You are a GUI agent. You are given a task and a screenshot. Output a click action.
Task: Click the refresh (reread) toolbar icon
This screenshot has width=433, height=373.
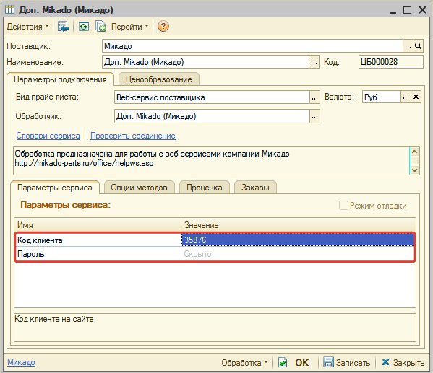click(x=84, y=27)
